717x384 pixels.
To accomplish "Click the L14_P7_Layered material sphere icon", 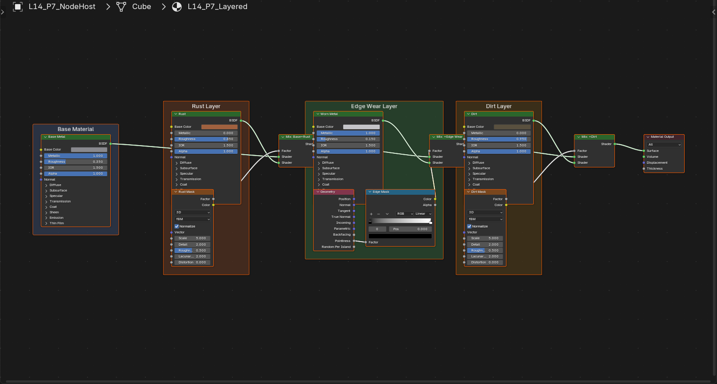I will coord(177,7).
